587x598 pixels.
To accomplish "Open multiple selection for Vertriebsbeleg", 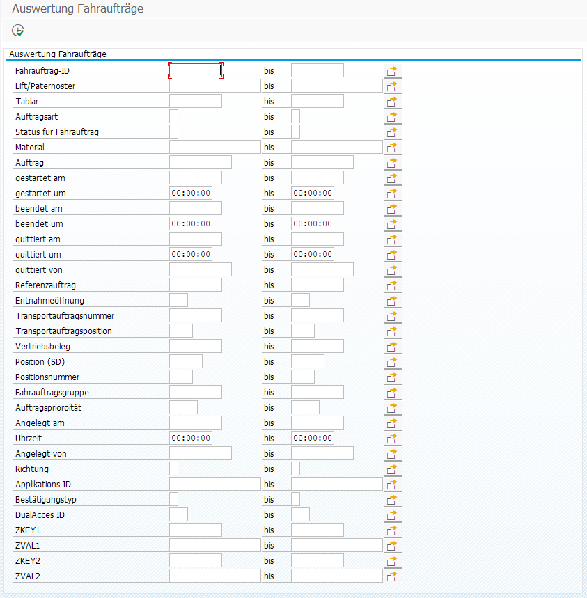I will click(x=393, y=346).
